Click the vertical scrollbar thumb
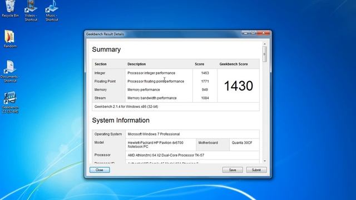The height and width of the screenshot is (200, 356). tap(265, 54)
